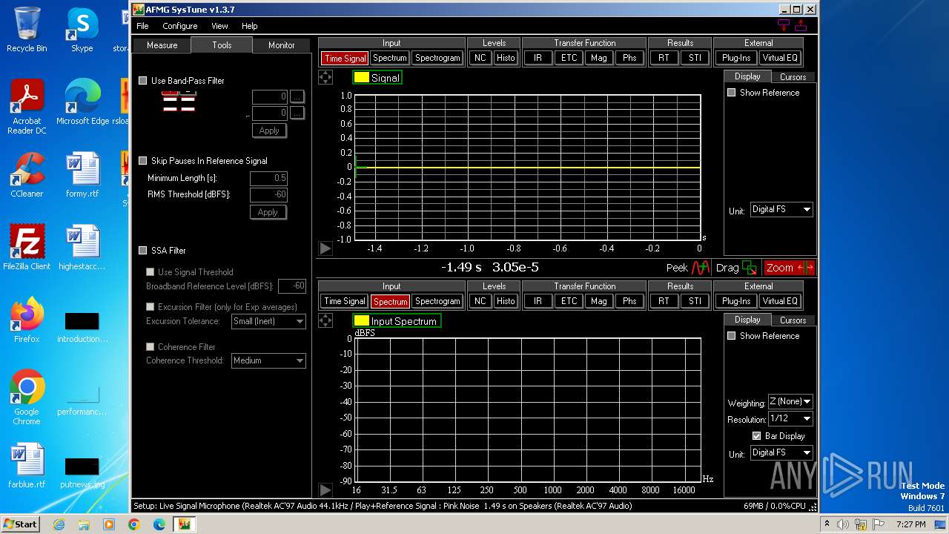Screen dimensions: 949x534
Task: Select the Peek cursor mode
Action: 689,268
